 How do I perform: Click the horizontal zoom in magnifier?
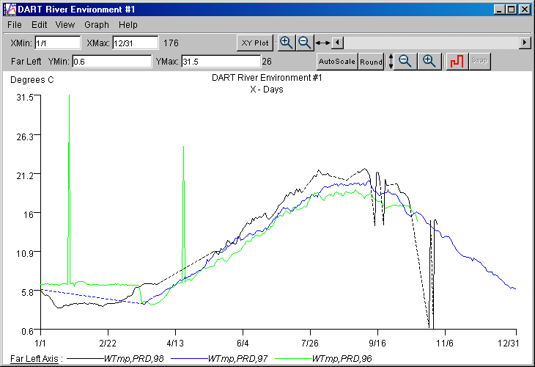(x=287, y=43)
